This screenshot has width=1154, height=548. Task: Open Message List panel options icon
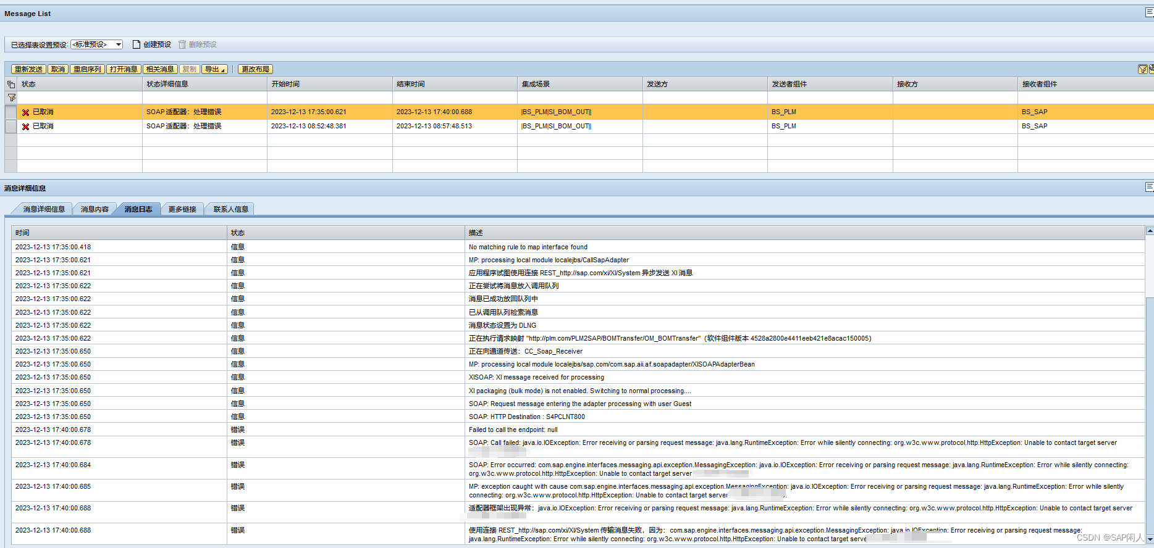click(1149, 13)
